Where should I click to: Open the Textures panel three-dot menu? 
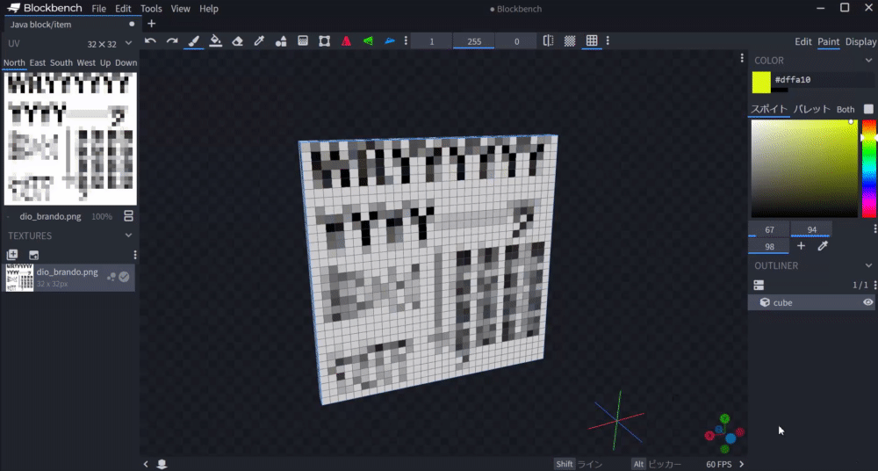(135, 255)
